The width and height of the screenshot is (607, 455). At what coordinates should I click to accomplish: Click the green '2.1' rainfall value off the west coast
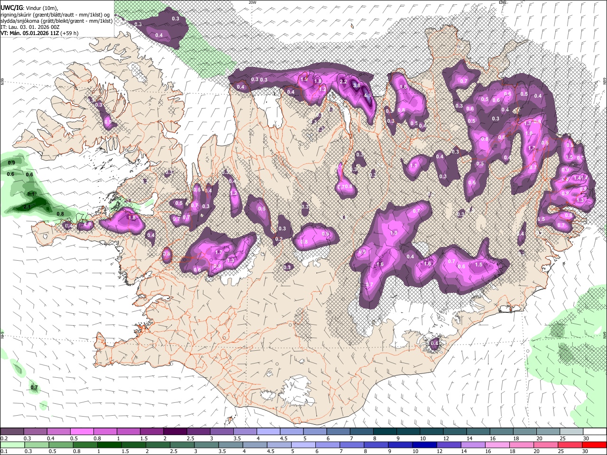(x=27, y=207)
